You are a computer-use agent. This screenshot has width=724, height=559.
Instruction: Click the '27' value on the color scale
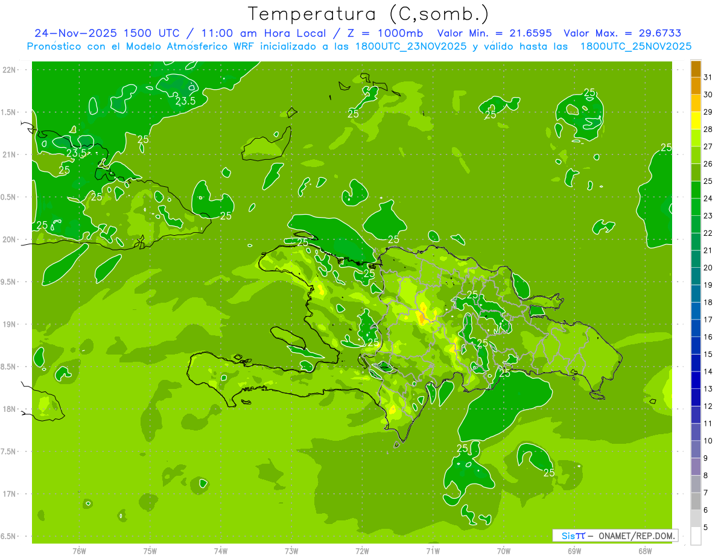tap(708, 147)
